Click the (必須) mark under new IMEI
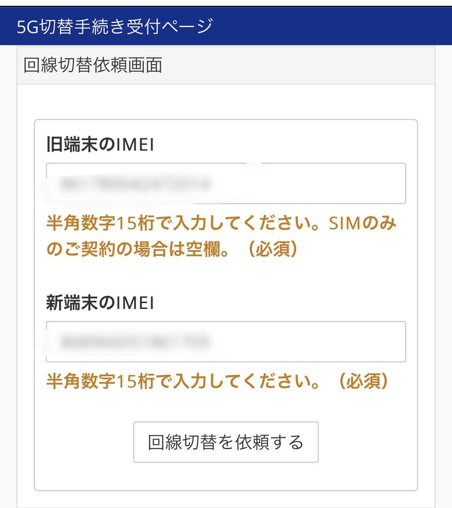This screenshot has height=508, width=452. point(363,381)
